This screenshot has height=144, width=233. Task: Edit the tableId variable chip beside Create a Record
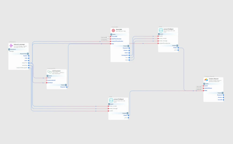pos(199,89)
